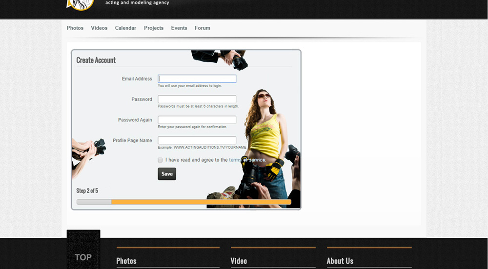
Task: Open the footer Photos heading
Action: pyautogui.click(x=126, y=261)
